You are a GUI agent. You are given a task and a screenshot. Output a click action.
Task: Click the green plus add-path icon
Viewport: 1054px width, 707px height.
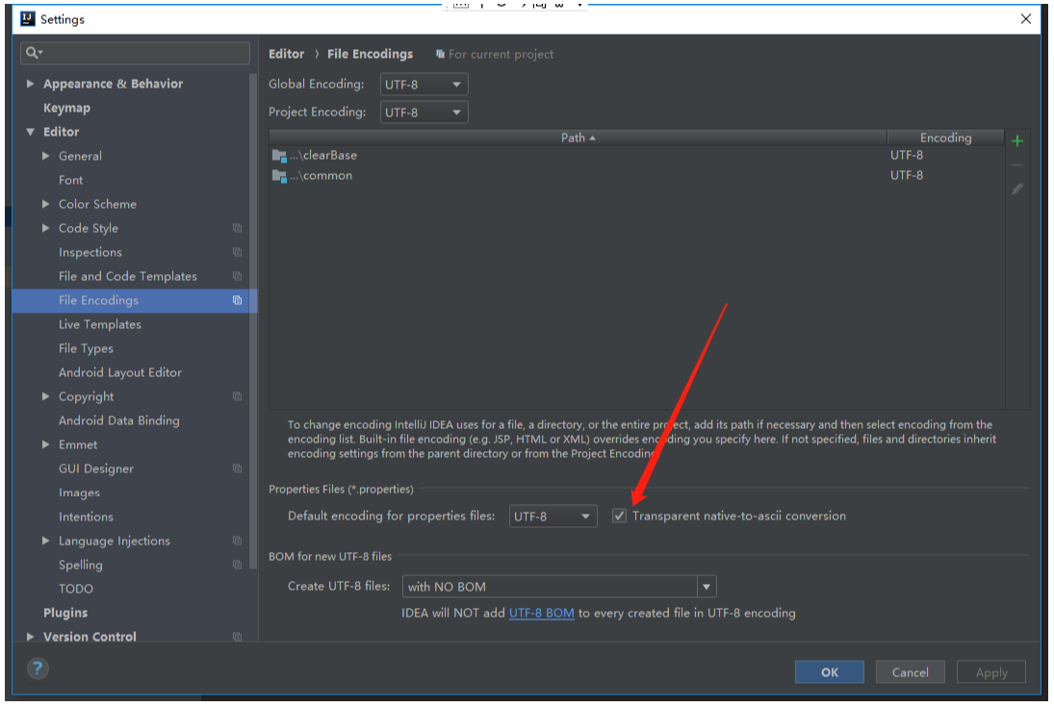click(x=1017, y=140)
